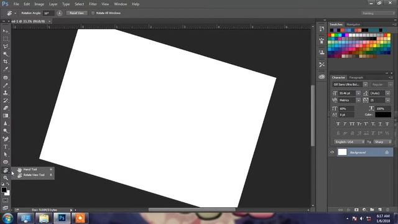The image size is (398, 224).
Task: Open the Image menu
Action: tap(39, 4)
